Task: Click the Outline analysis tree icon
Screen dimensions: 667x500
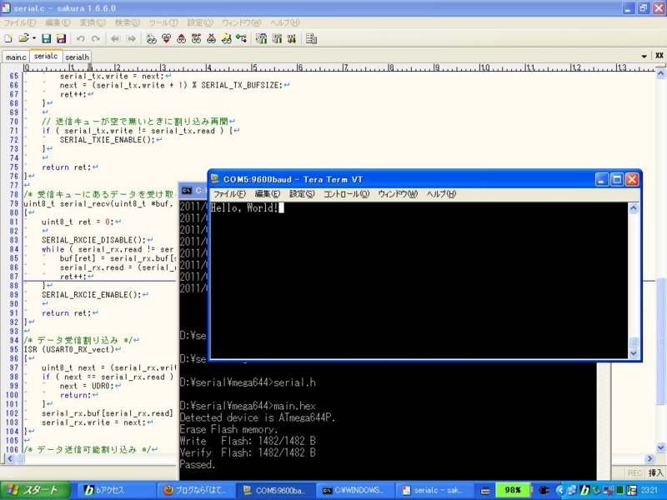Action: point(241,38)
